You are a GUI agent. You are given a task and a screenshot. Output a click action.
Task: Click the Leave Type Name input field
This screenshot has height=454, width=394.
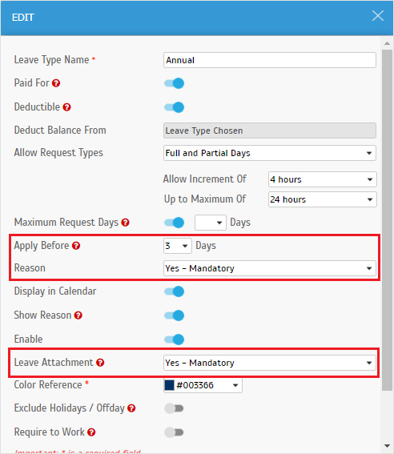point(270,60)
